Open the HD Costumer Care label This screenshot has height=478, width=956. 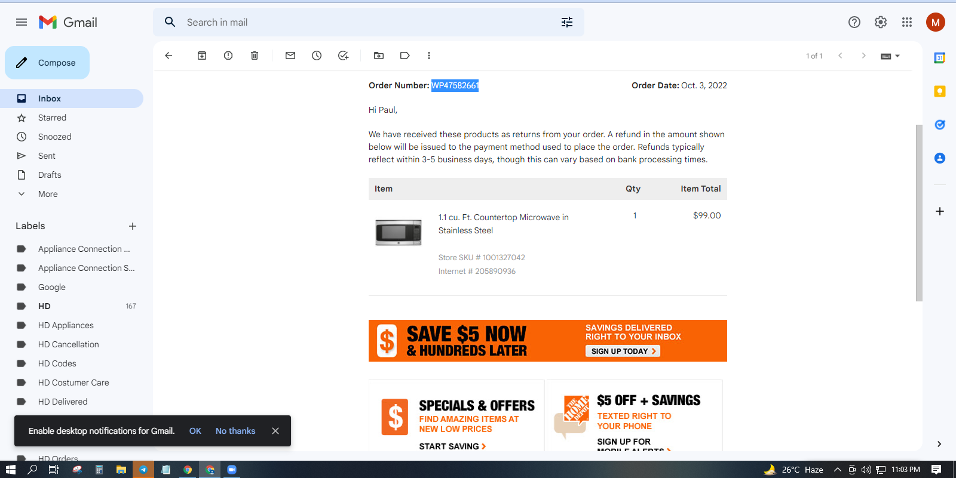(72, 383)
